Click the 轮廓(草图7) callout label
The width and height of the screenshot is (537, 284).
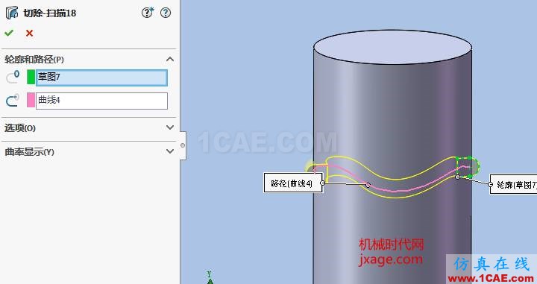[x=514, y=184]
